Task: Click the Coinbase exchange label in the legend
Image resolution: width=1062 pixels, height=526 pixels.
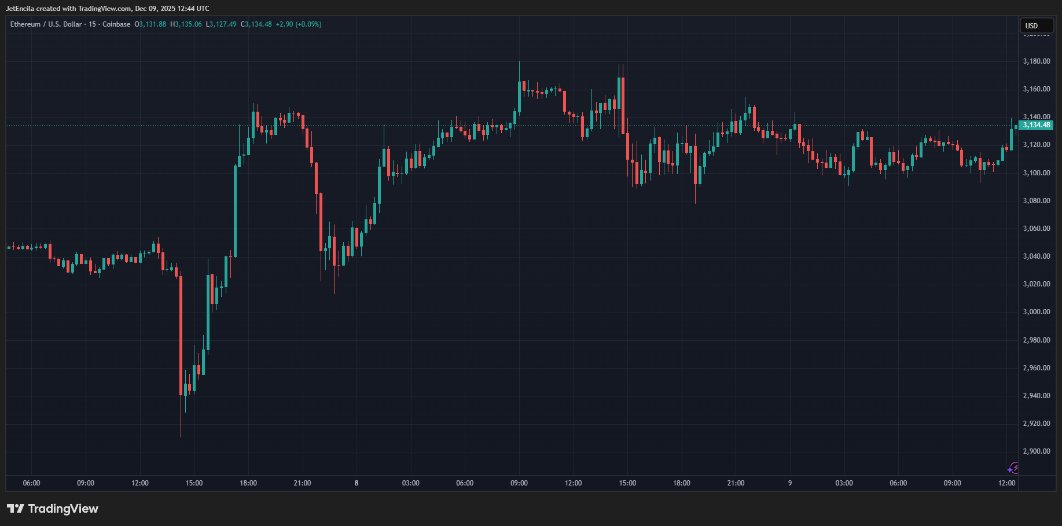Action: coord(116,24)
